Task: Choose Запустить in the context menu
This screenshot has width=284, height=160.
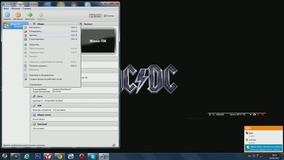Action: (x=52, y=44)
